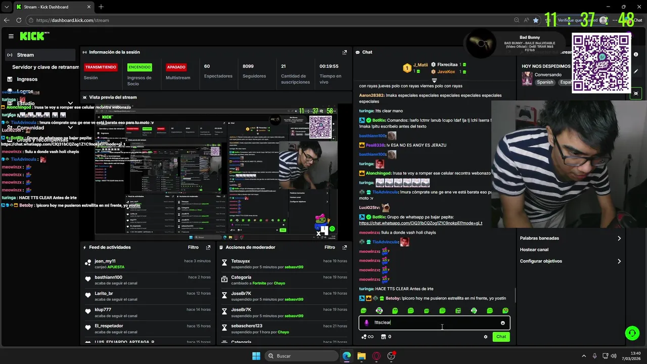Click the ENCENDIDO Ingresos de Socio badge

tap(140, 67)
